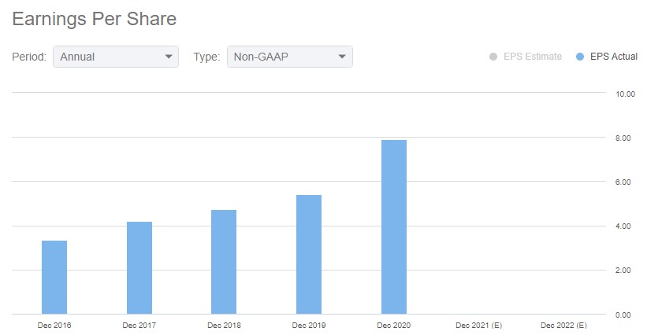647x335 pixels.
Task: Click the Dec 2020 axis label
Action: 394,325
